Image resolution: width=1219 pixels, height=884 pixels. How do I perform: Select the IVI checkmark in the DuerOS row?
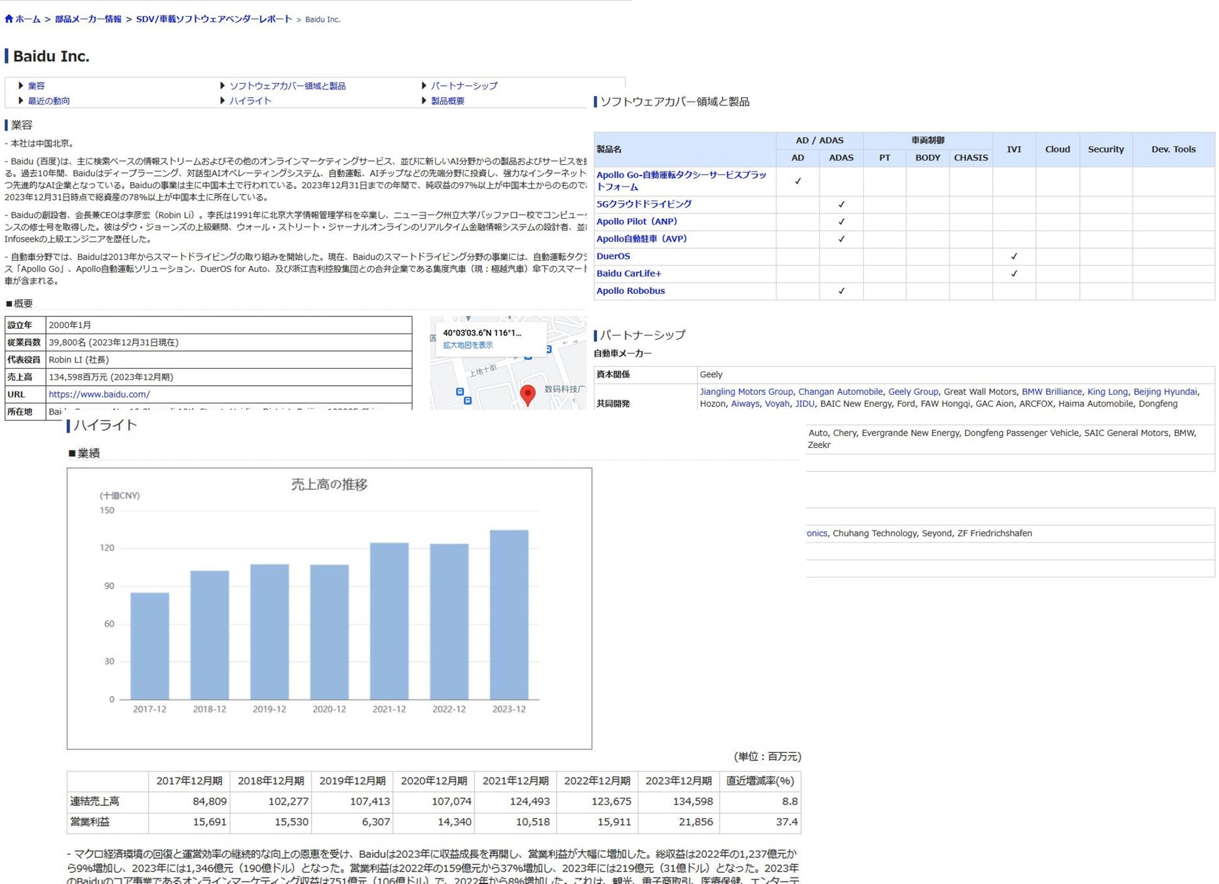click(1013, 257)
